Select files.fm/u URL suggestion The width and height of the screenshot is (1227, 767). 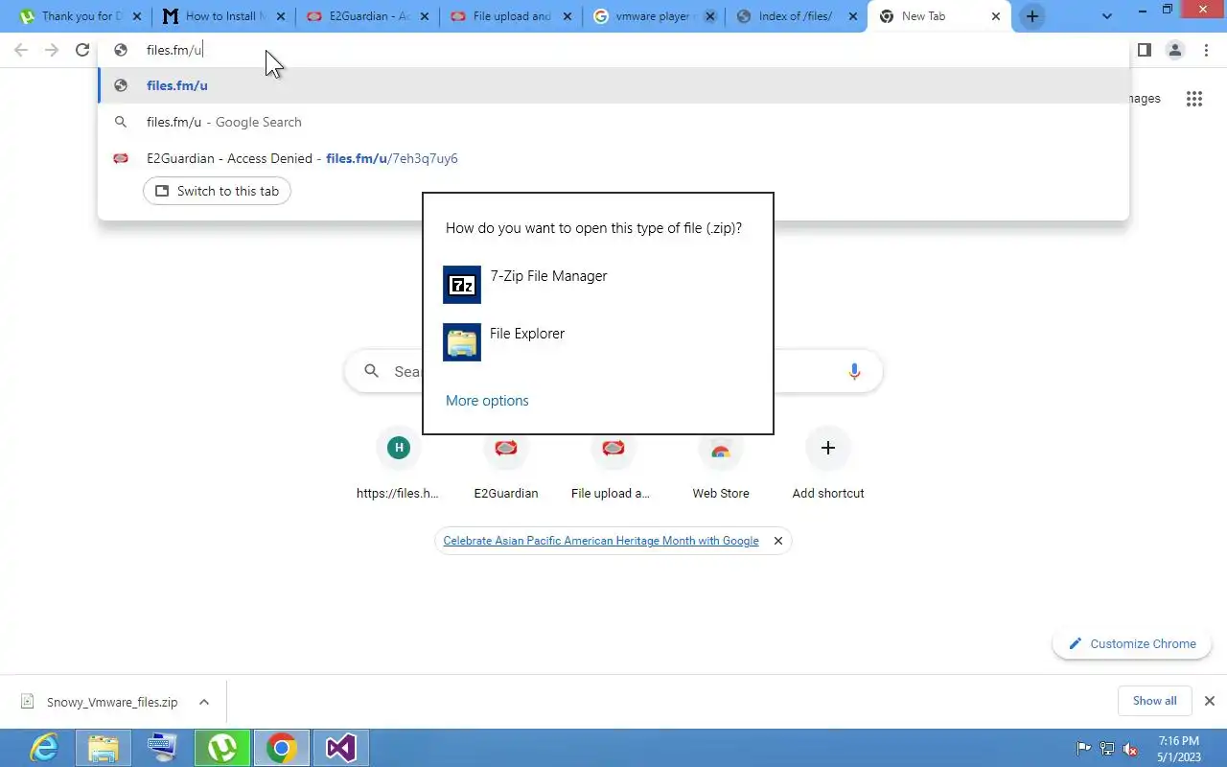tap(613, 85)
